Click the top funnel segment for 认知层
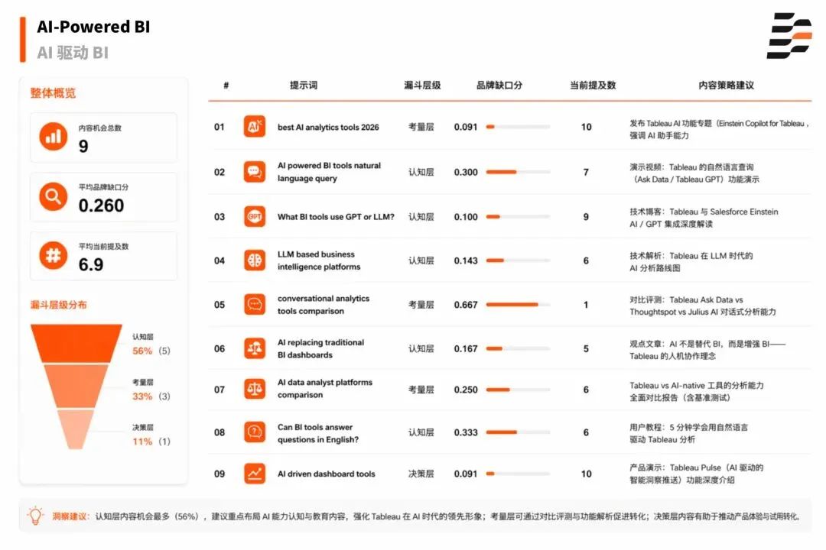Image resolution: width=826 pixels, height=550 pixels. tap(76, 343)
